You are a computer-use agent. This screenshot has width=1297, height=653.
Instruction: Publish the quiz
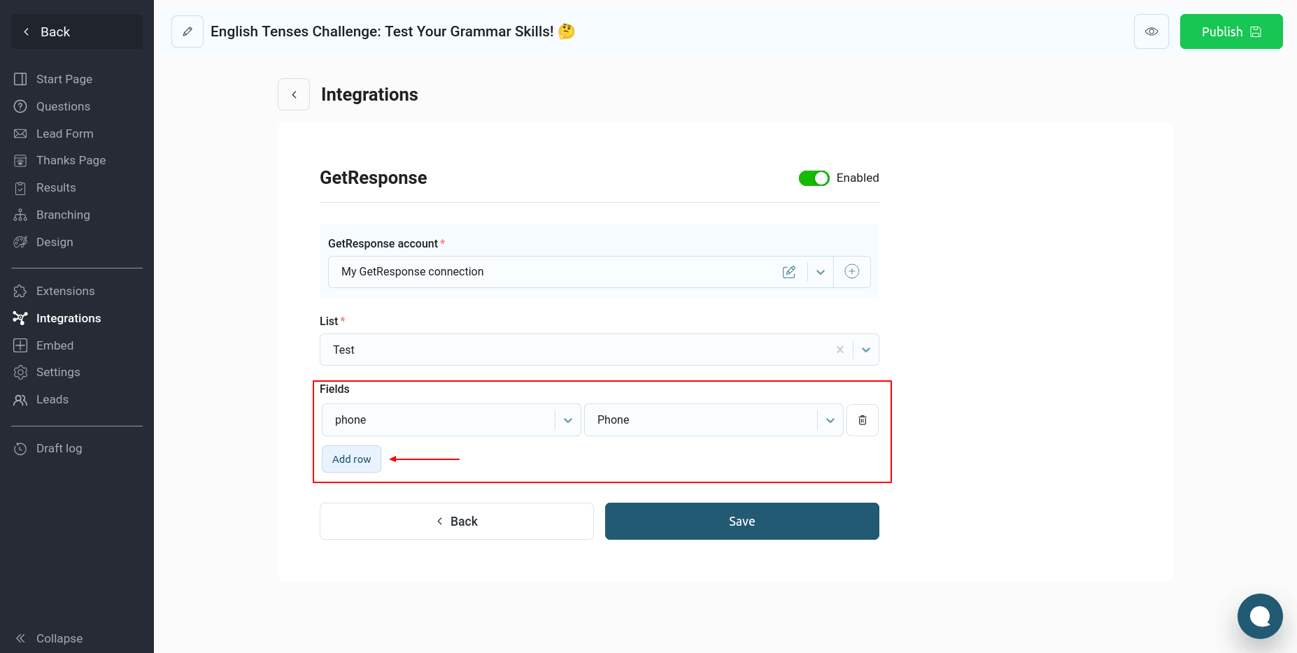click(1231, 31)
